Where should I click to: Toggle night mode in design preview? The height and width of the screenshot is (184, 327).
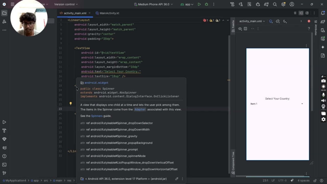(285, 21)
